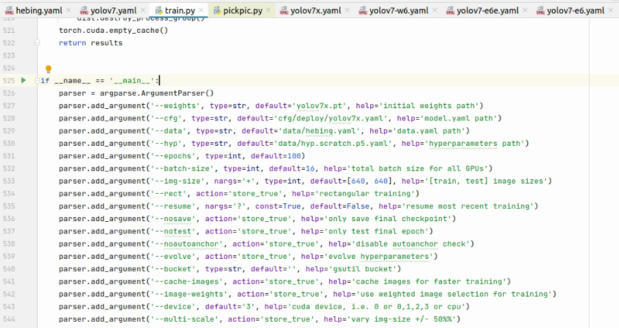Switch to the yolov7-e6.yaml tab

[576, 10]
